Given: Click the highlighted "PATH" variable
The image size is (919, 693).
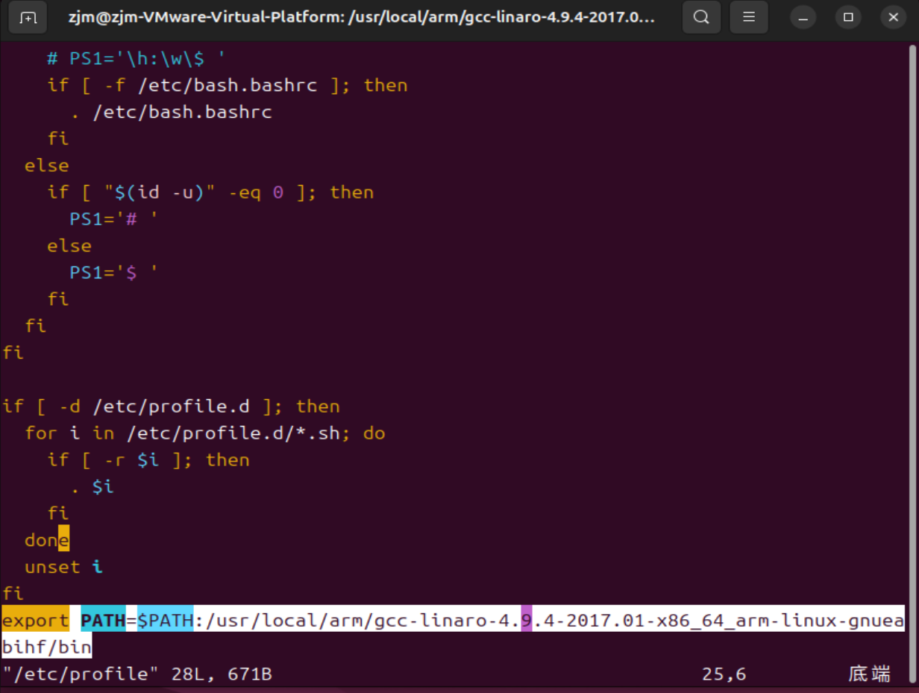Looking at the screenshot, I should coord(104,620).
